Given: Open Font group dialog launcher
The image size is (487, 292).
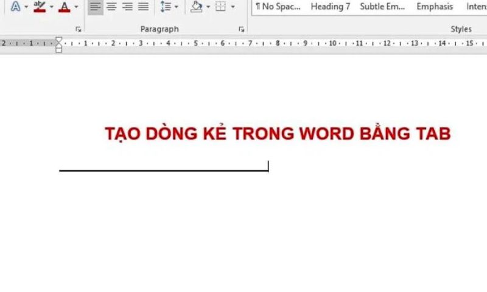Looking at the screenshot, I should pos(79,29).
